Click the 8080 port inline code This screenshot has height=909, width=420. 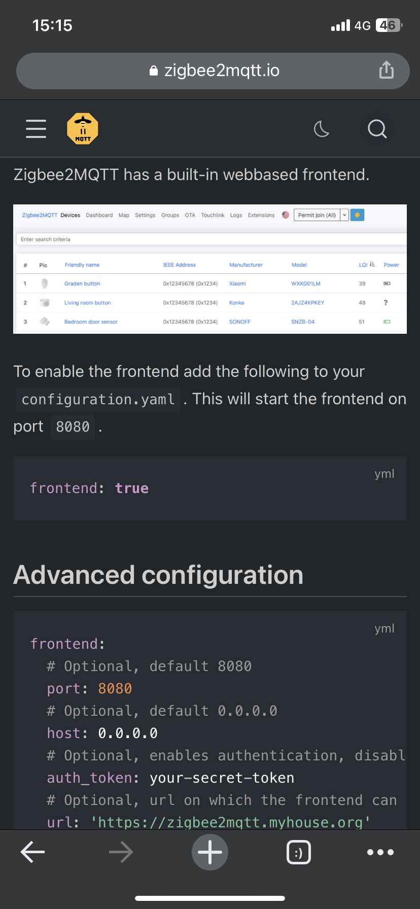pos(73,427)
